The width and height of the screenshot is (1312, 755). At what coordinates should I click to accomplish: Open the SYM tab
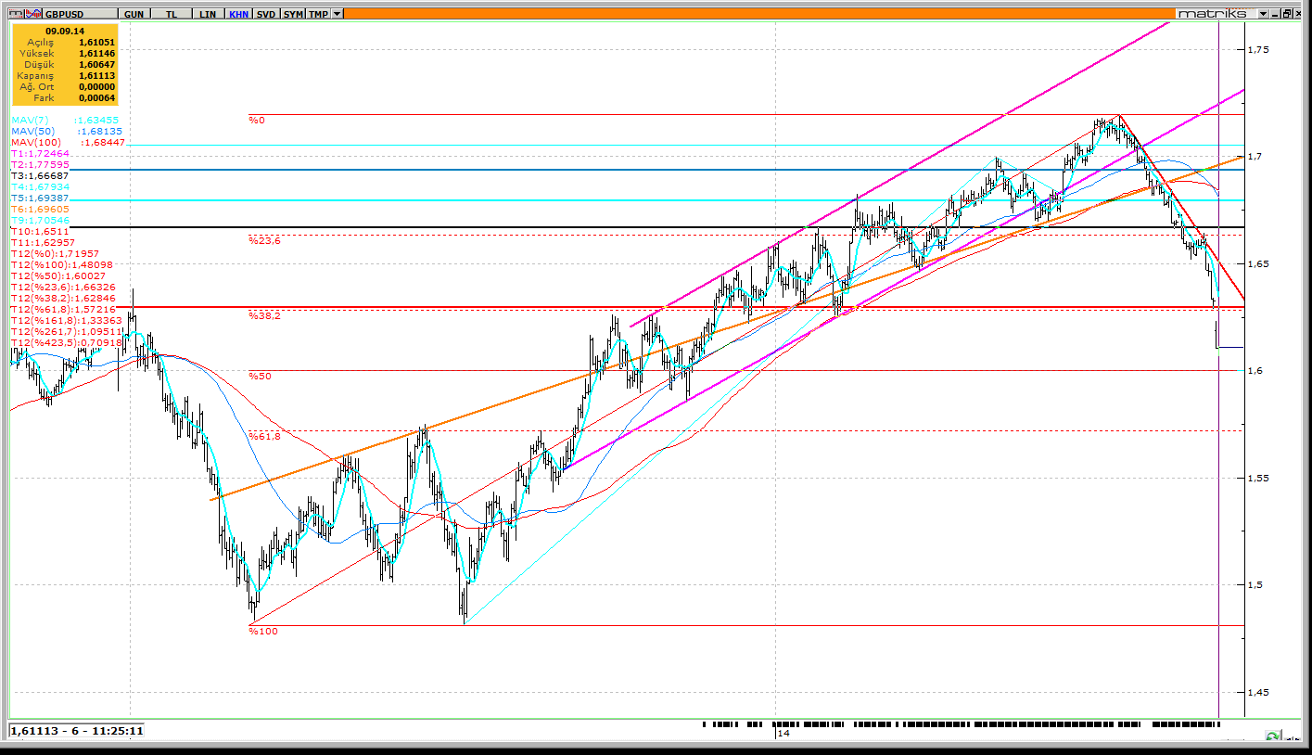coord(293,14)
